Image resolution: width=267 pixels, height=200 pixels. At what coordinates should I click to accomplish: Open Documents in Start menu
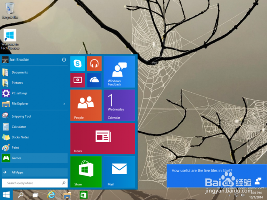click(35, 72)
